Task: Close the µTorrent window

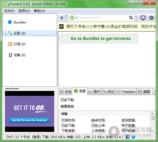Action: [x=150, y=3]
